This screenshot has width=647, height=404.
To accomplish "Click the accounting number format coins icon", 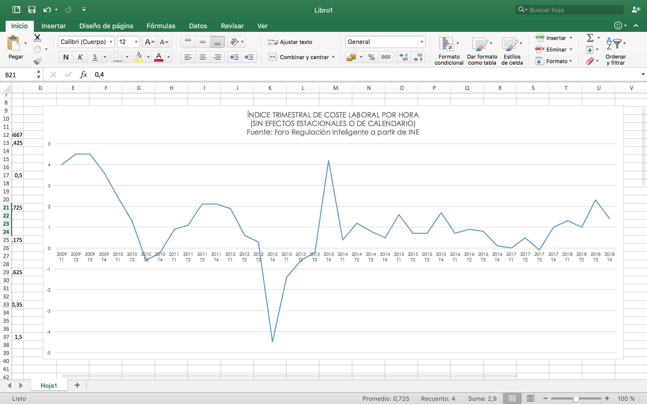I will pyautogui.click(x=351, y=57).
